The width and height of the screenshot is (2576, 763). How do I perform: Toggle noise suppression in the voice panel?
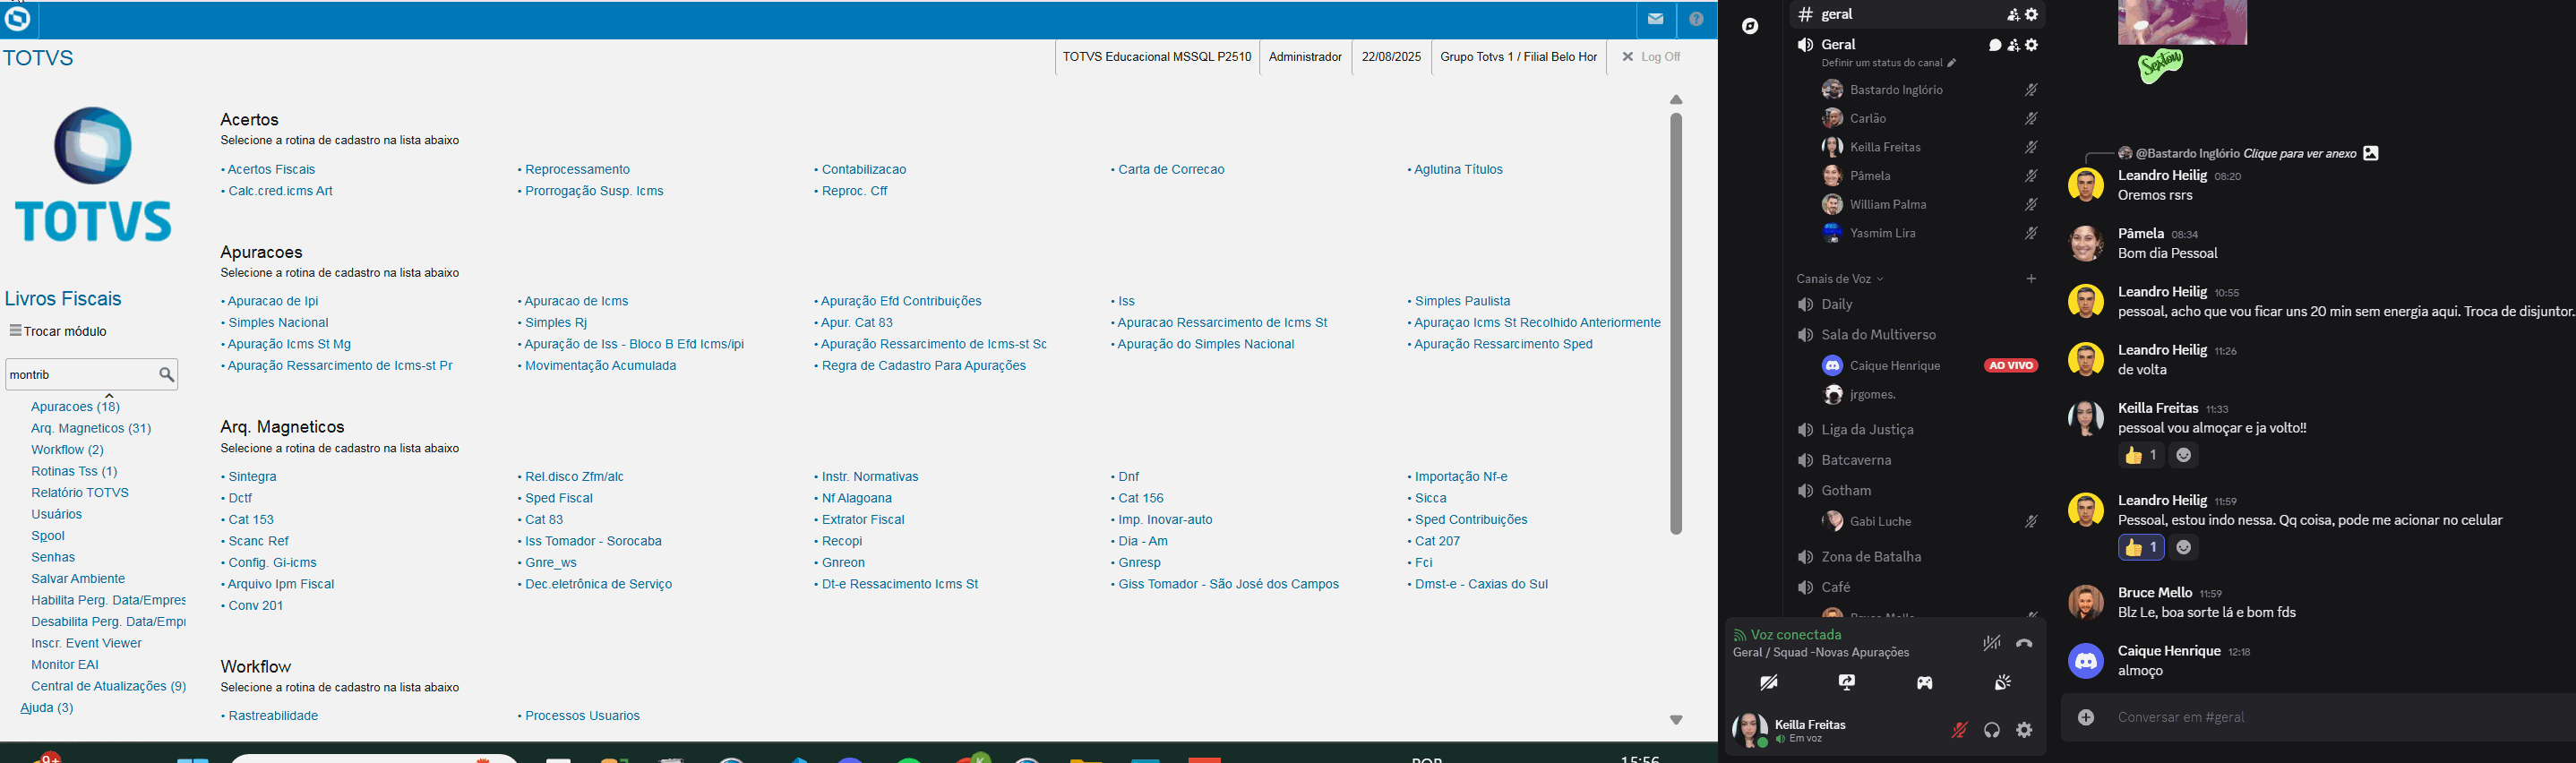(1992, 644)
